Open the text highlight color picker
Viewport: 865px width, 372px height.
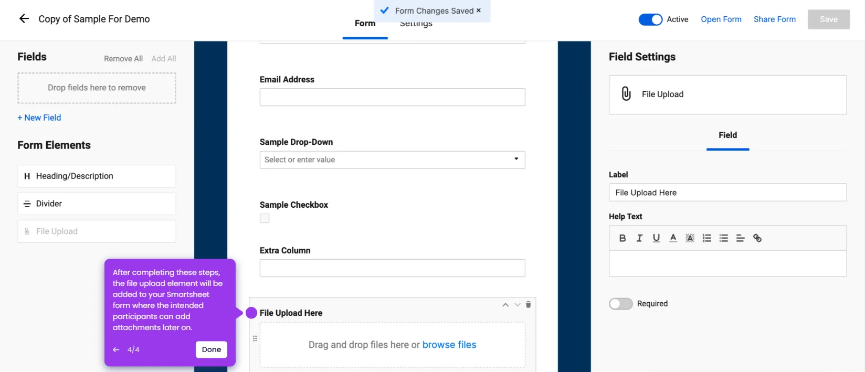point(690,238)
